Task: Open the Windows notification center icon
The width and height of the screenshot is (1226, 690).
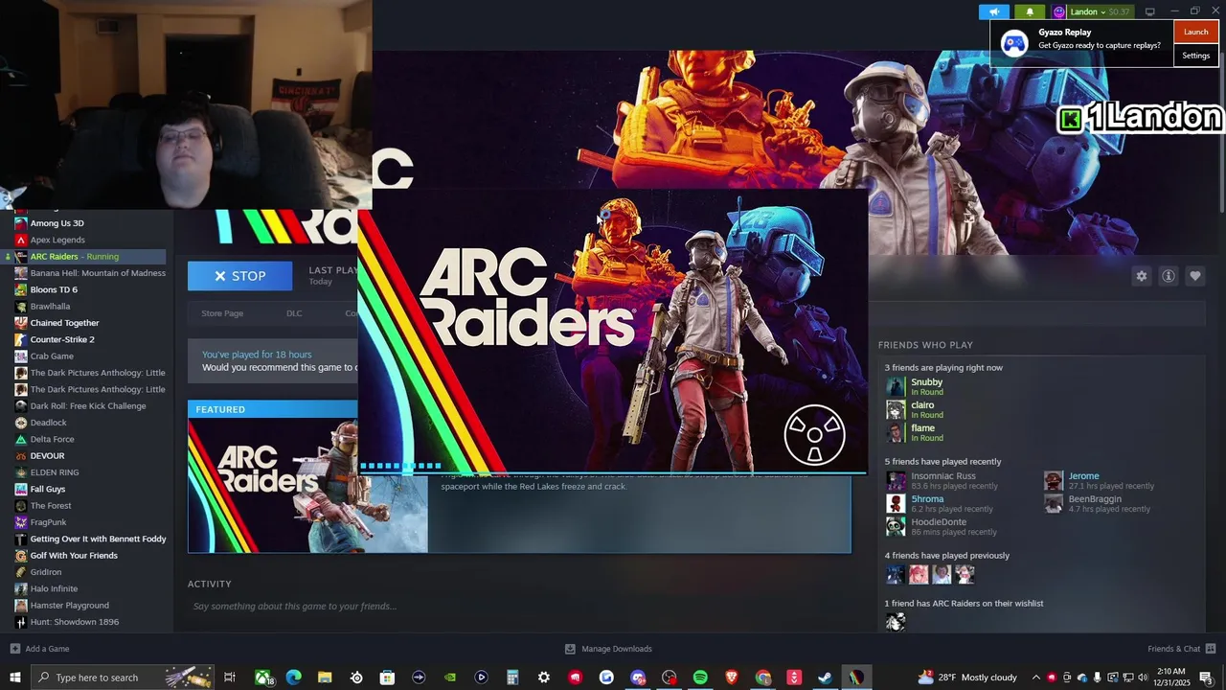Action: pyautogui.click(x=1206, y=678)
